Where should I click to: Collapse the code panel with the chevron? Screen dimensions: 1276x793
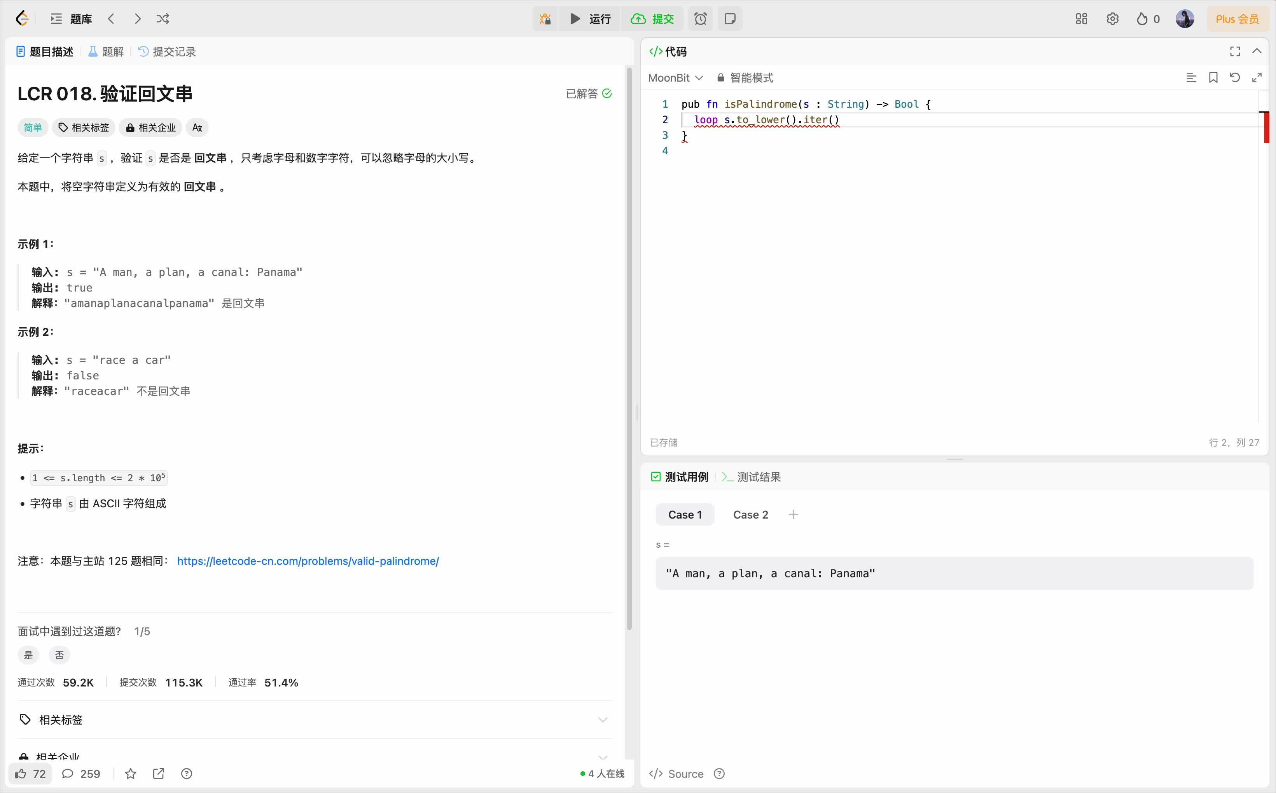pyautogui.click(x=1257, y=51)
